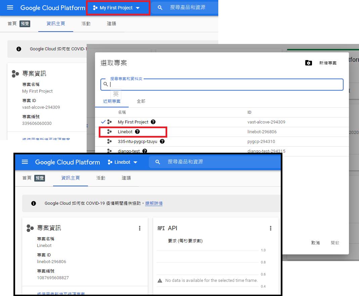Click Google Cloud Platform logo in My First Project window

[53, 8]
